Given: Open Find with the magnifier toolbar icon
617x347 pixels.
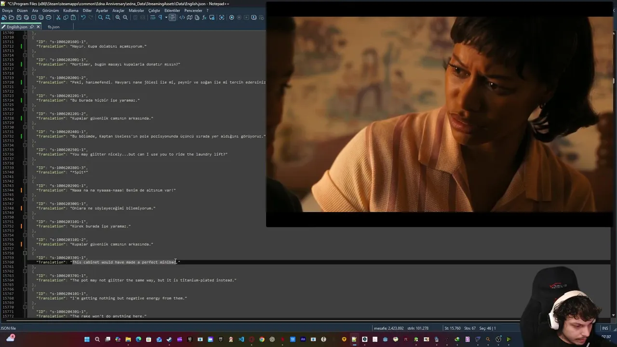Looking at the screenshot, I should click(x=101, y=17).
